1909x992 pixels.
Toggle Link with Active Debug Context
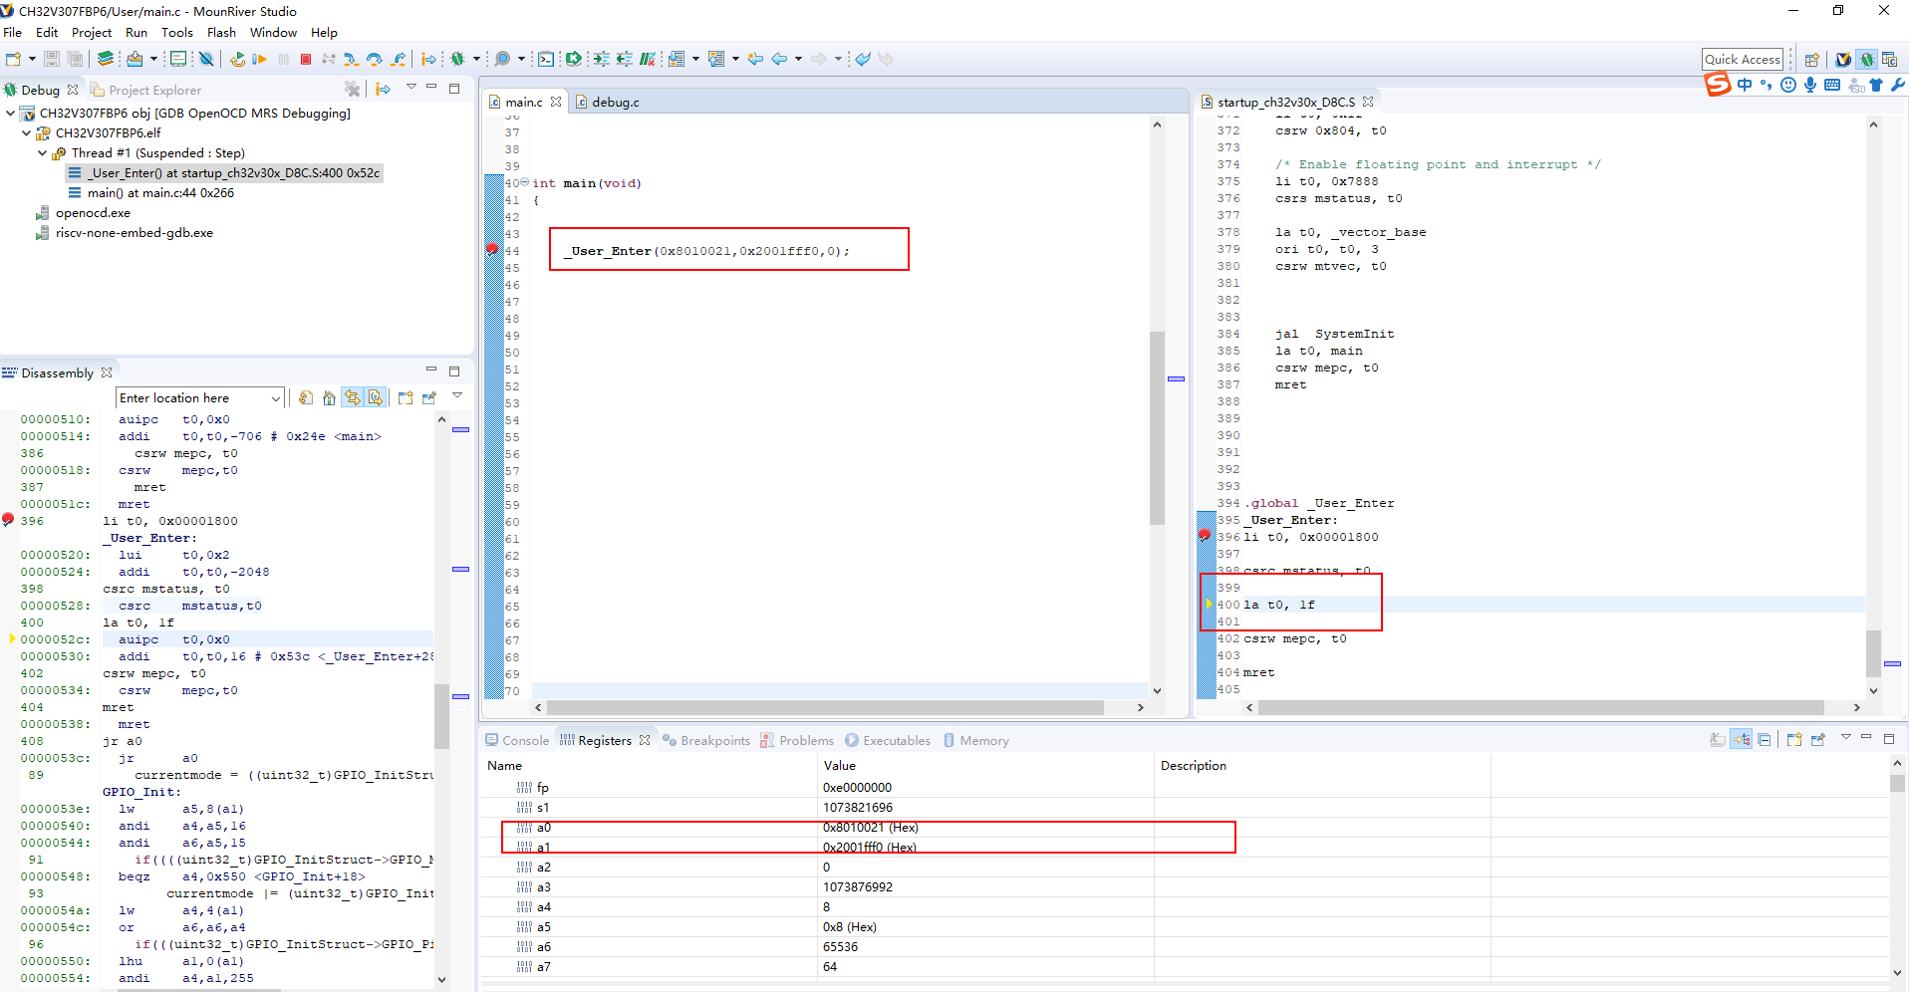(x=353, y=397)
